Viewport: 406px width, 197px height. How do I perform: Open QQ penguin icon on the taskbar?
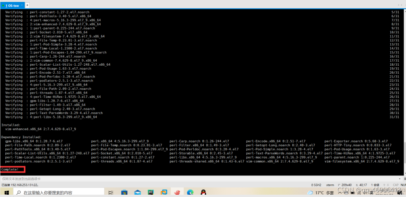(204, 193)
